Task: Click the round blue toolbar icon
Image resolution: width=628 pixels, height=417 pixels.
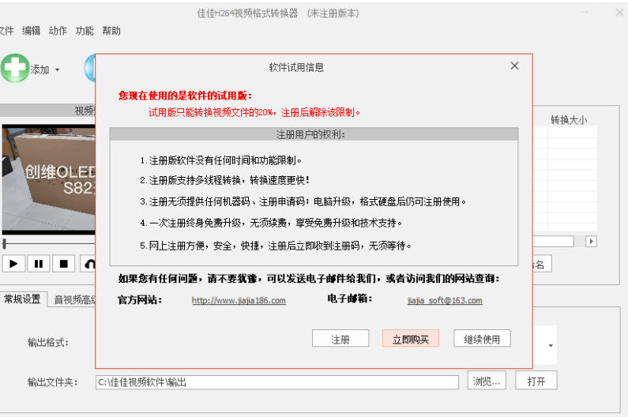Action: [x=90, y=68]
